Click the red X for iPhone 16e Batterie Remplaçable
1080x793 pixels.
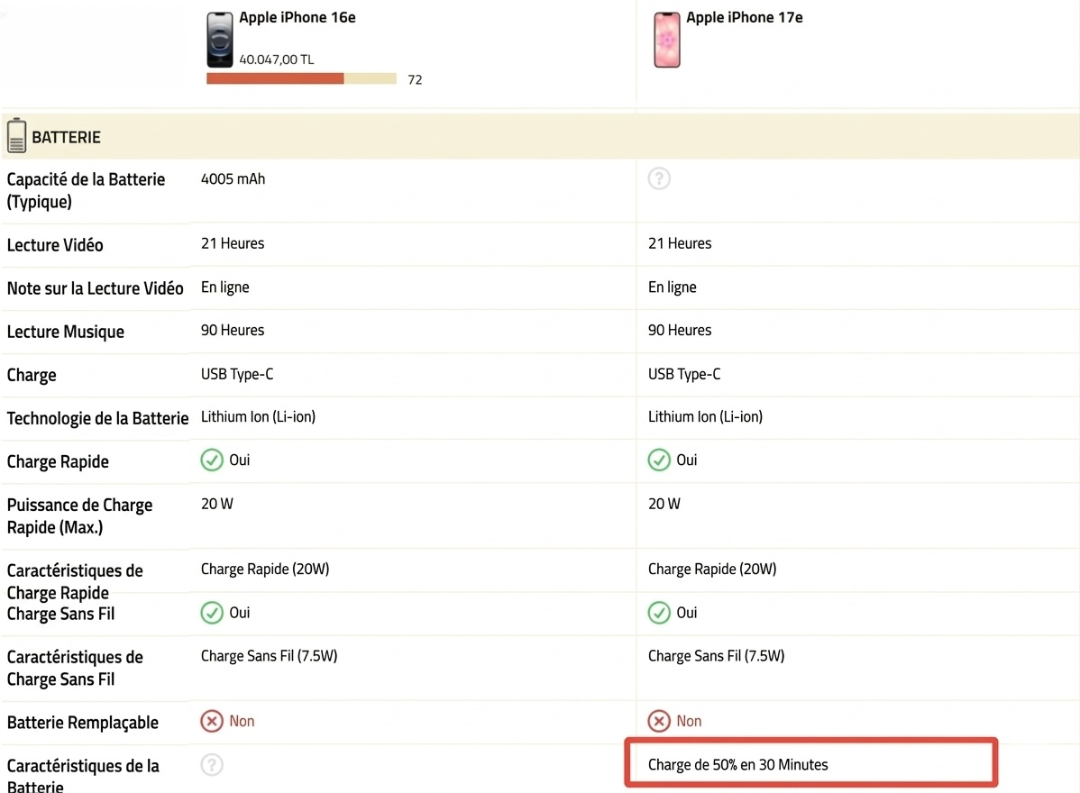coord(212,721)
